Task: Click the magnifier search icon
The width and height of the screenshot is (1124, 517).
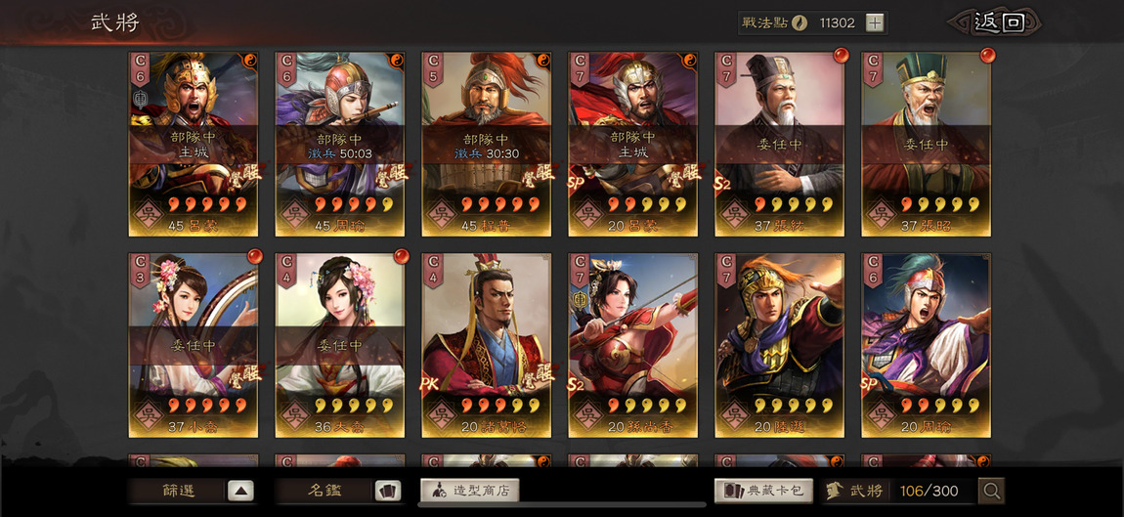Action: click(991, 491)
